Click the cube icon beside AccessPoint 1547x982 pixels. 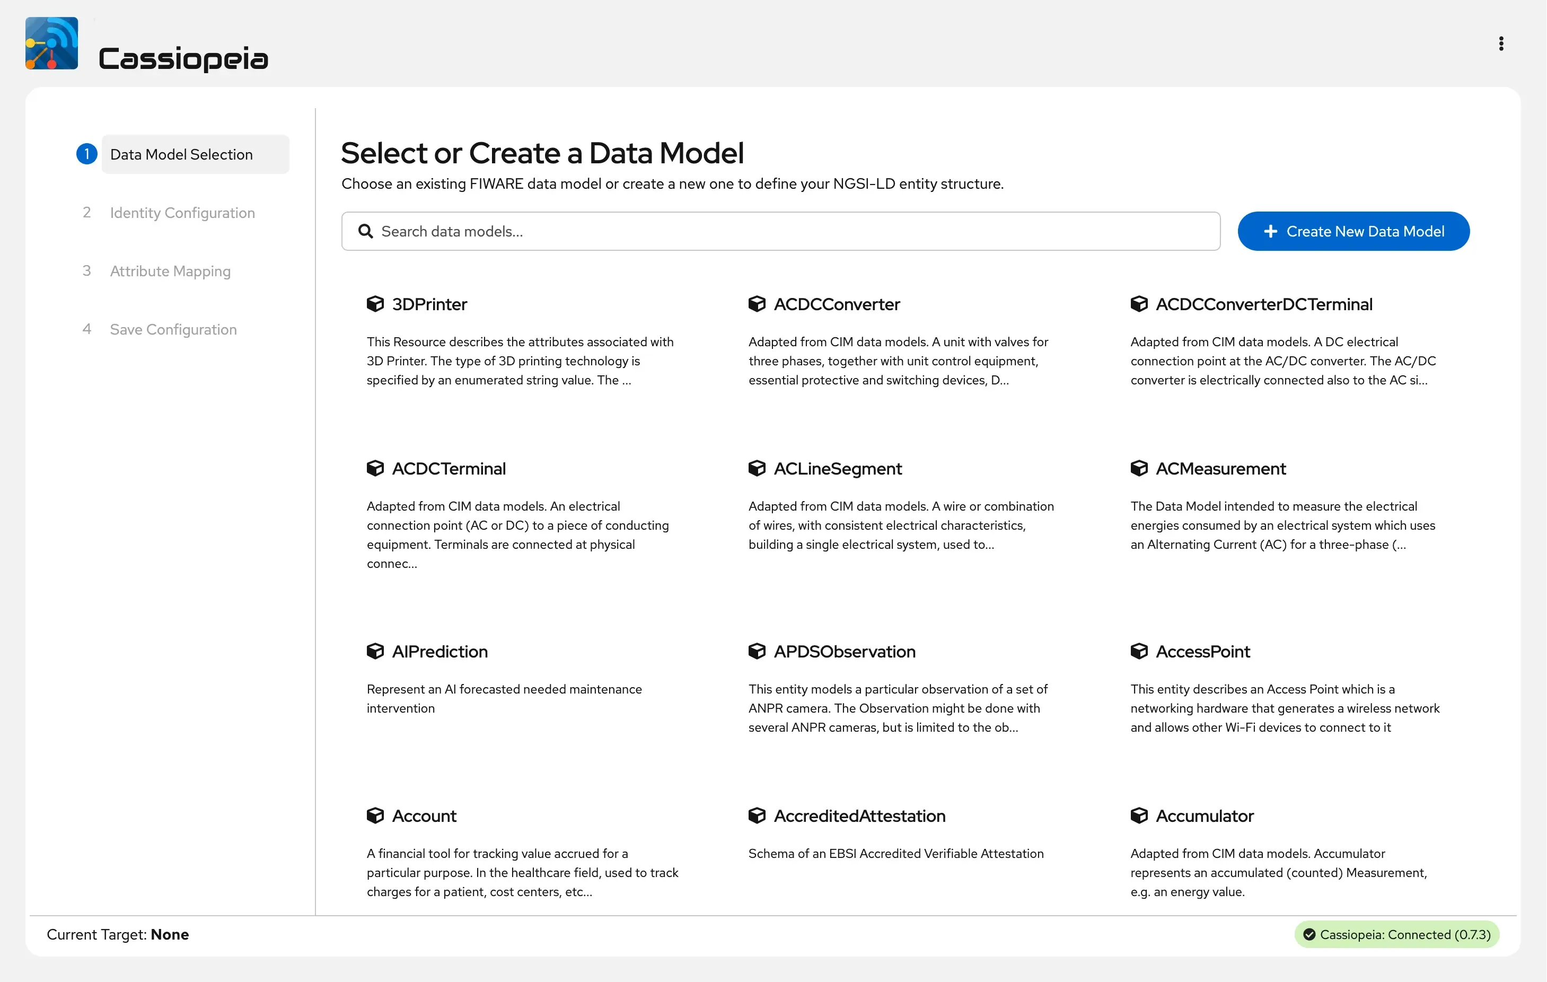click(x=1139, y=651)
